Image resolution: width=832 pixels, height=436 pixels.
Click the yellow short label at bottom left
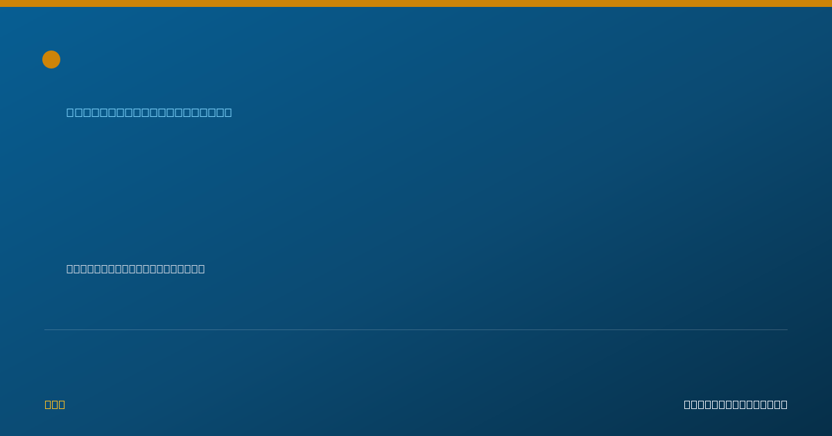55,404
